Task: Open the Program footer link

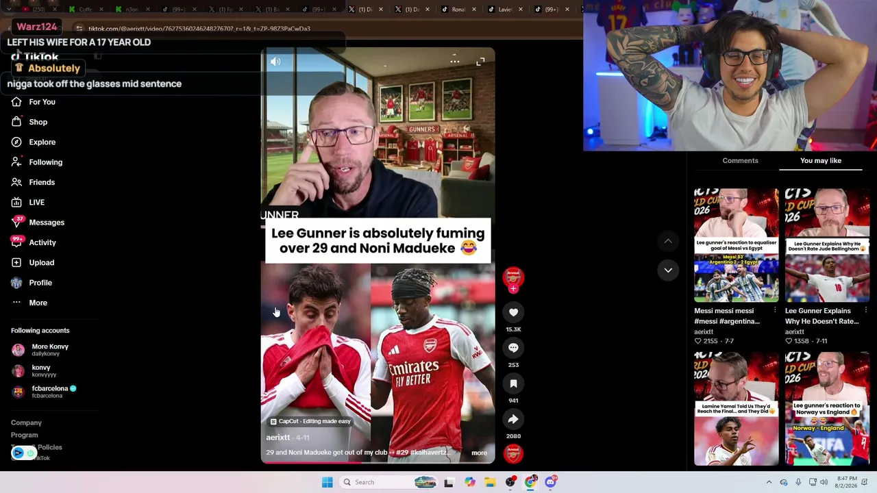Action: point(24,435)
